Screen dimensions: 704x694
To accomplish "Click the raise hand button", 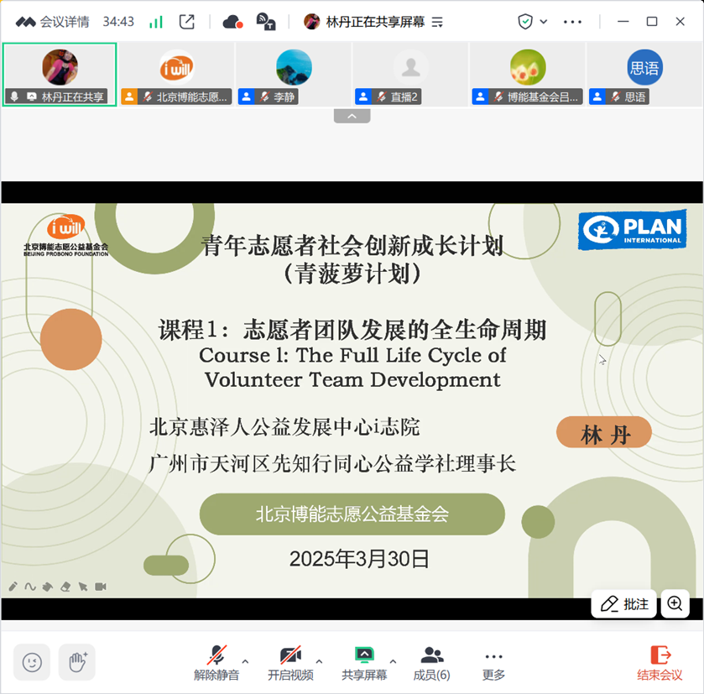I will tap(77, 662).
